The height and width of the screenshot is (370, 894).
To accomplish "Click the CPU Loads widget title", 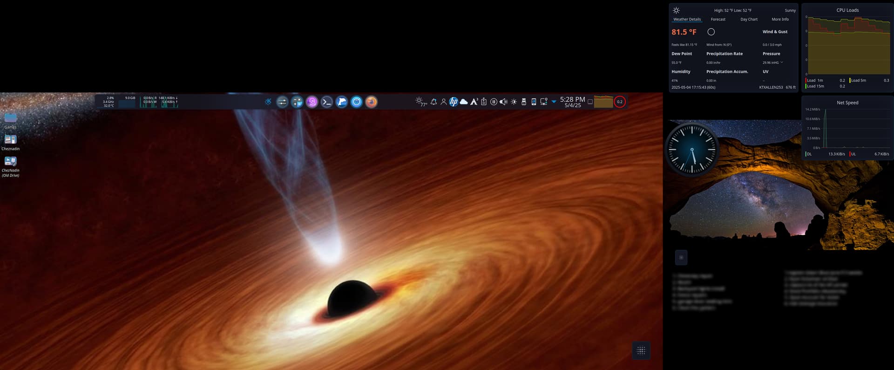I will click(x=847, y=10).
